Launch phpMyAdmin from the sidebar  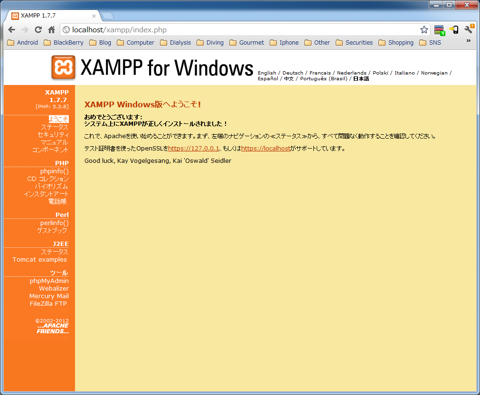tap(49, 281)
